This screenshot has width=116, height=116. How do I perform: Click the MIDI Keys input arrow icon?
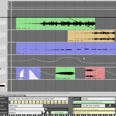[3, 85]
